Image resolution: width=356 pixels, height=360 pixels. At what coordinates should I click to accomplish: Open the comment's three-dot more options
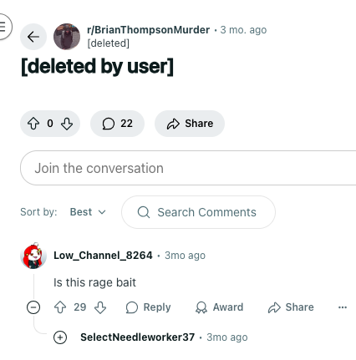click(x=343, y=307)
